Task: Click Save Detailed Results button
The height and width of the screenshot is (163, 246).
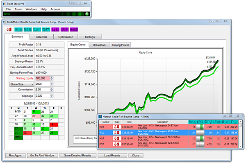Action: pos(77,156)
